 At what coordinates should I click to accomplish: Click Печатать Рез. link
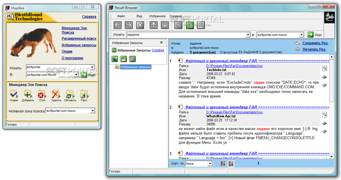[314, 49]
